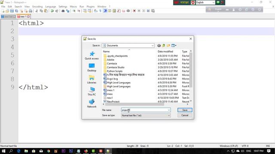Show hidden icons in the system tray
The width and height of the screenshot is (275, 154).
tap(228, 151)
